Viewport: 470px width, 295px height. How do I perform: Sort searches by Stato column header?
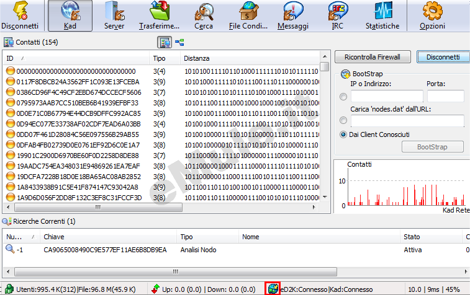431,237
